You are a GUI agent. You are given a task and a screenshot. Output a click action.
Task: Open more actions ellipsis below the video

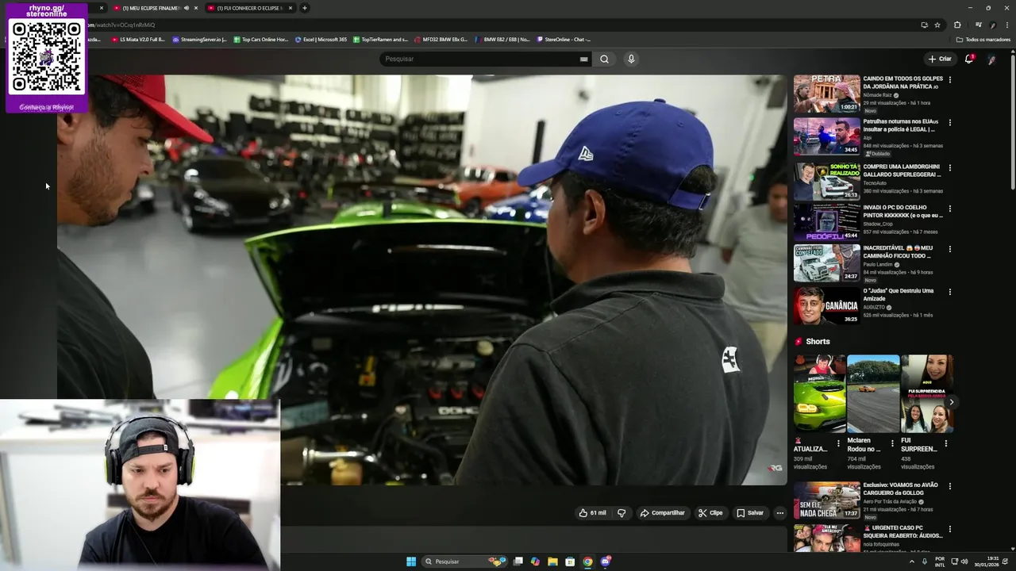pos(779,513)
